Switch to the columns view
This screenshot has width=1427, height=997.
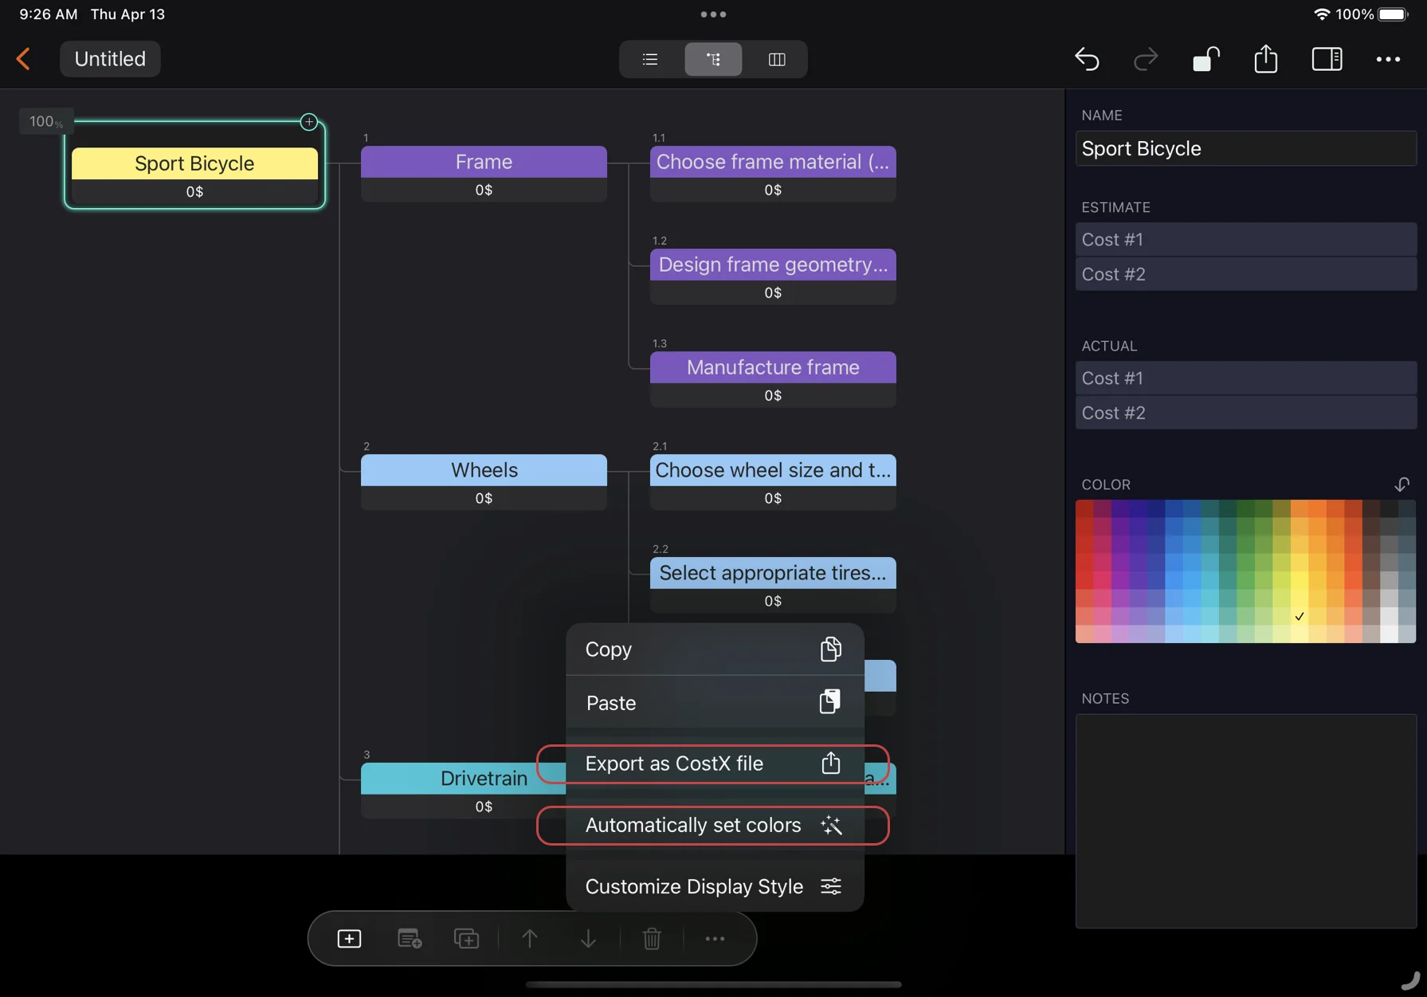(x=777, y=59)
